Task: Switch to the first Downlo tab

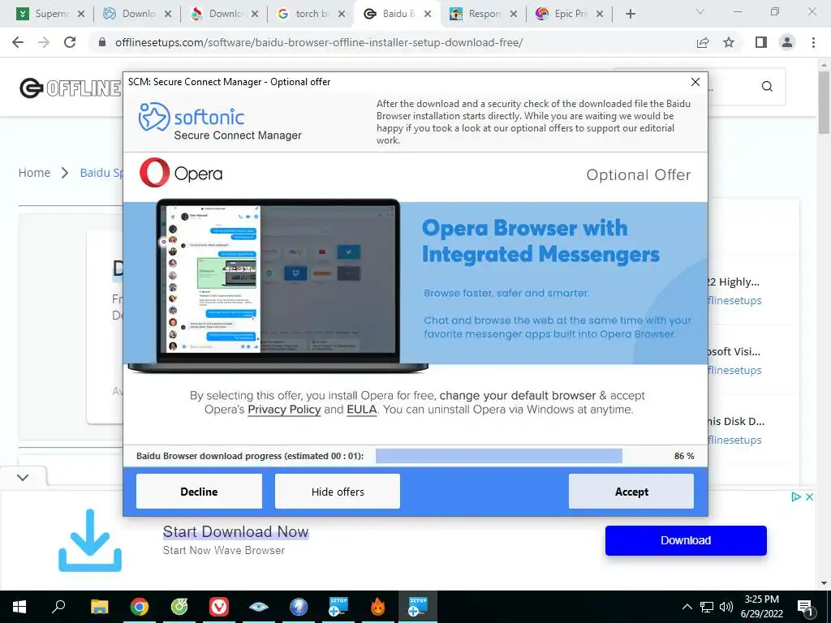Action: [x=136, y=14]
